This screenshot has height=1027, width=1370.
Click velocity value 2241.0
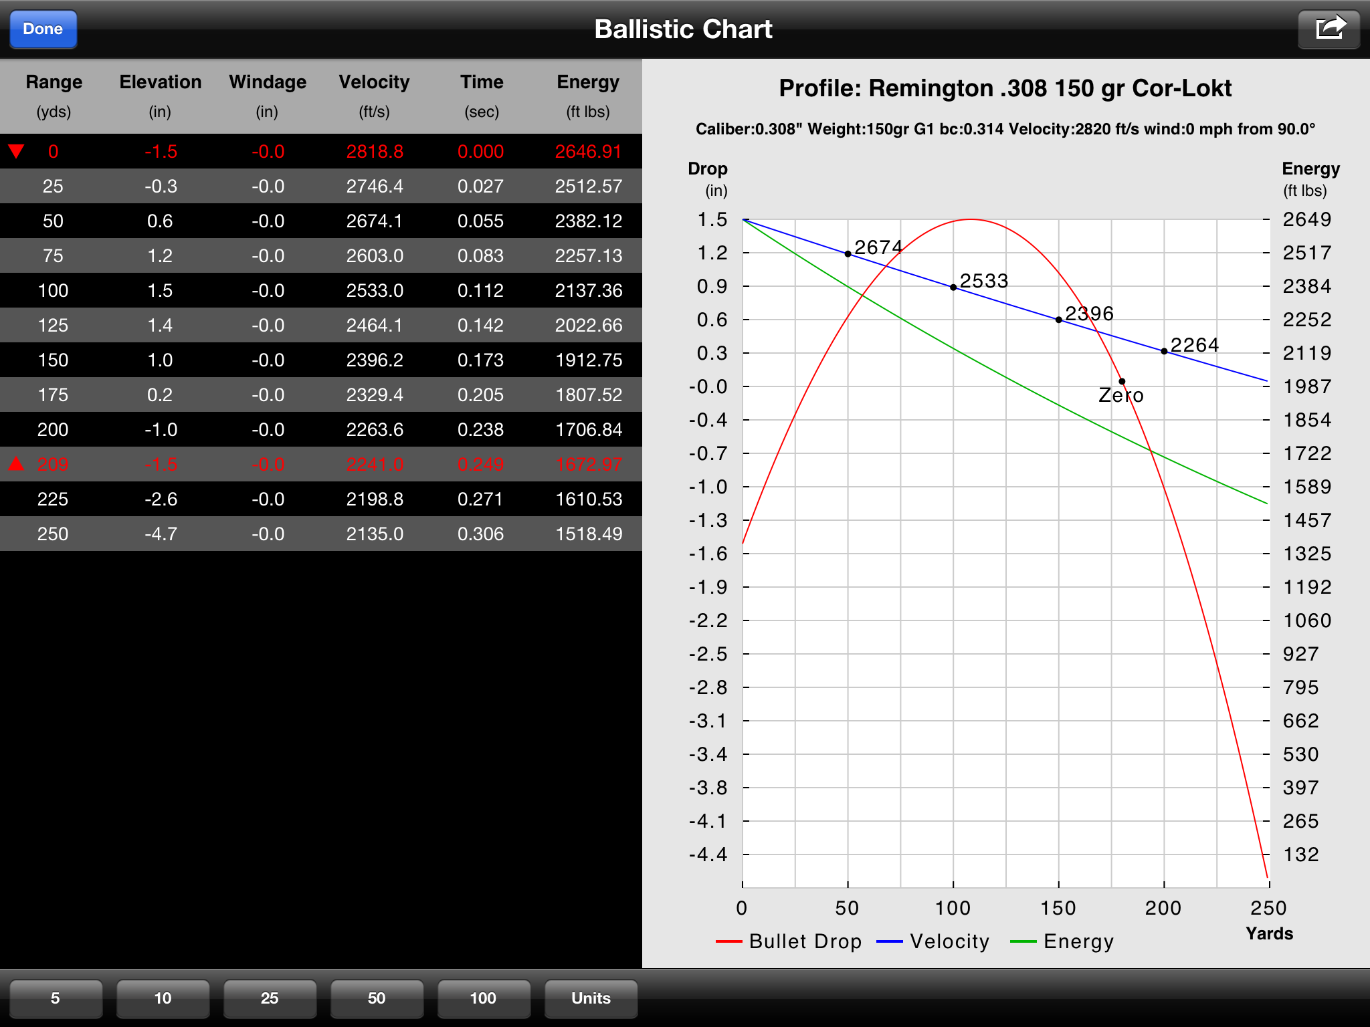(375, 464)
